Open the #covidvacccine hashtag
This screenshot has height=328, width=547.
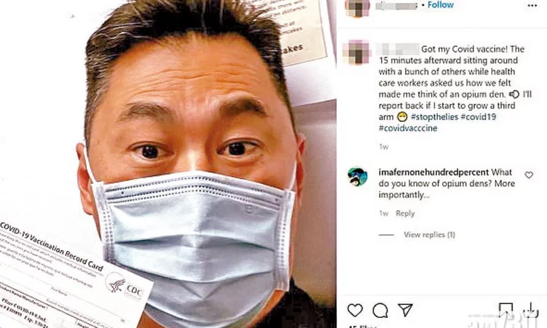click(x=408, y=128)
